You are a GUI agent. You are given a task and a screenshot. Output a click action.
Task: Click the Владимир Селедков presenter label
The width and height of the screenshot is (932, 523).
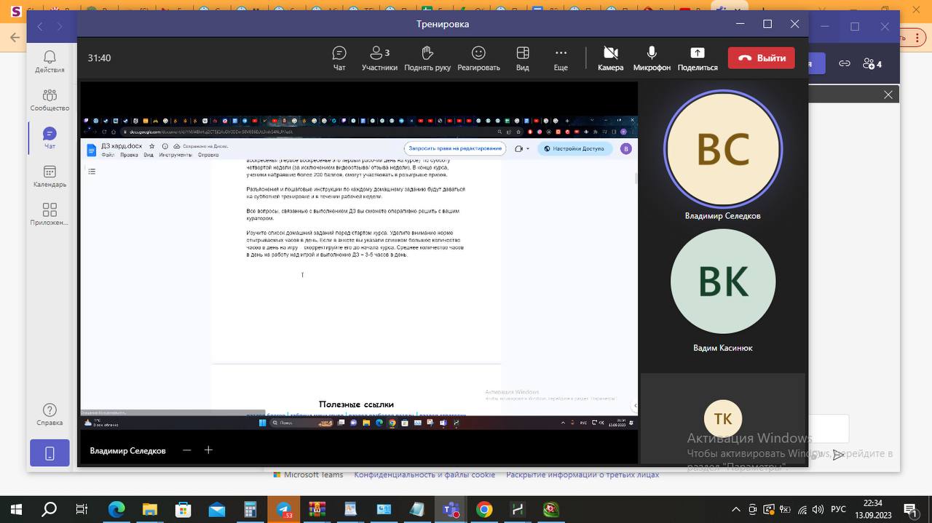127,451
